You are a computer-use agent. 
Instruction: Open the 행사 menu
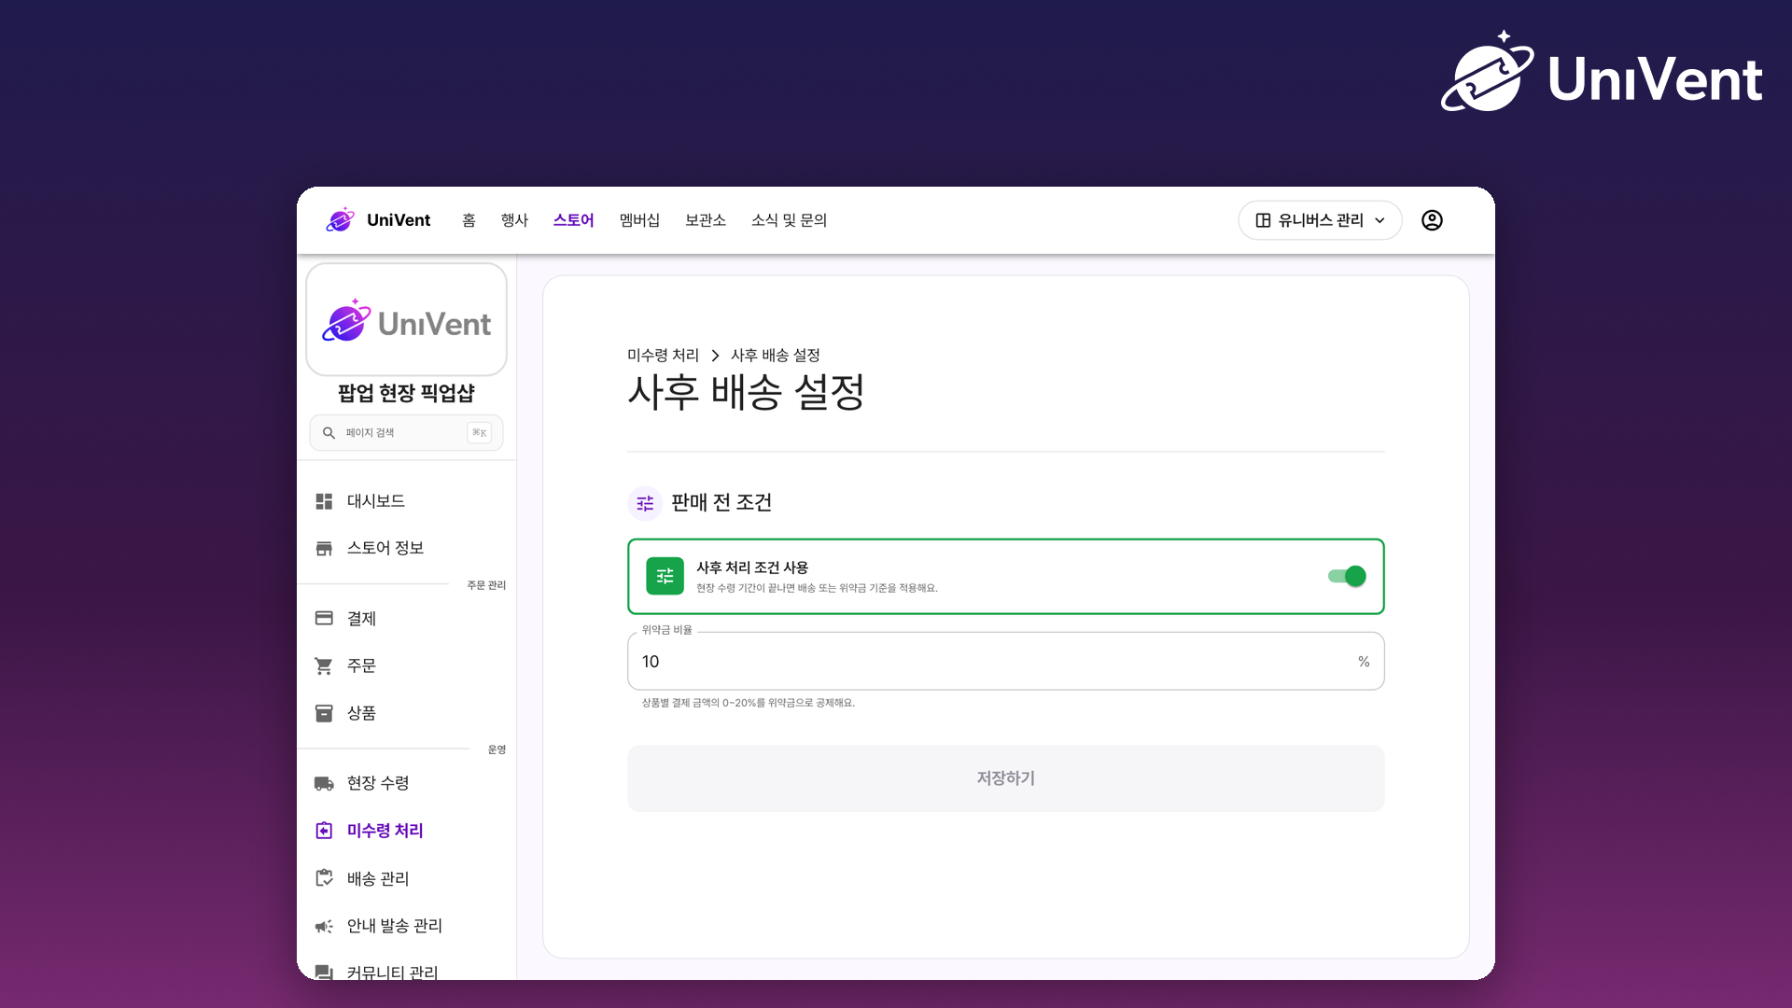(514, 220)
